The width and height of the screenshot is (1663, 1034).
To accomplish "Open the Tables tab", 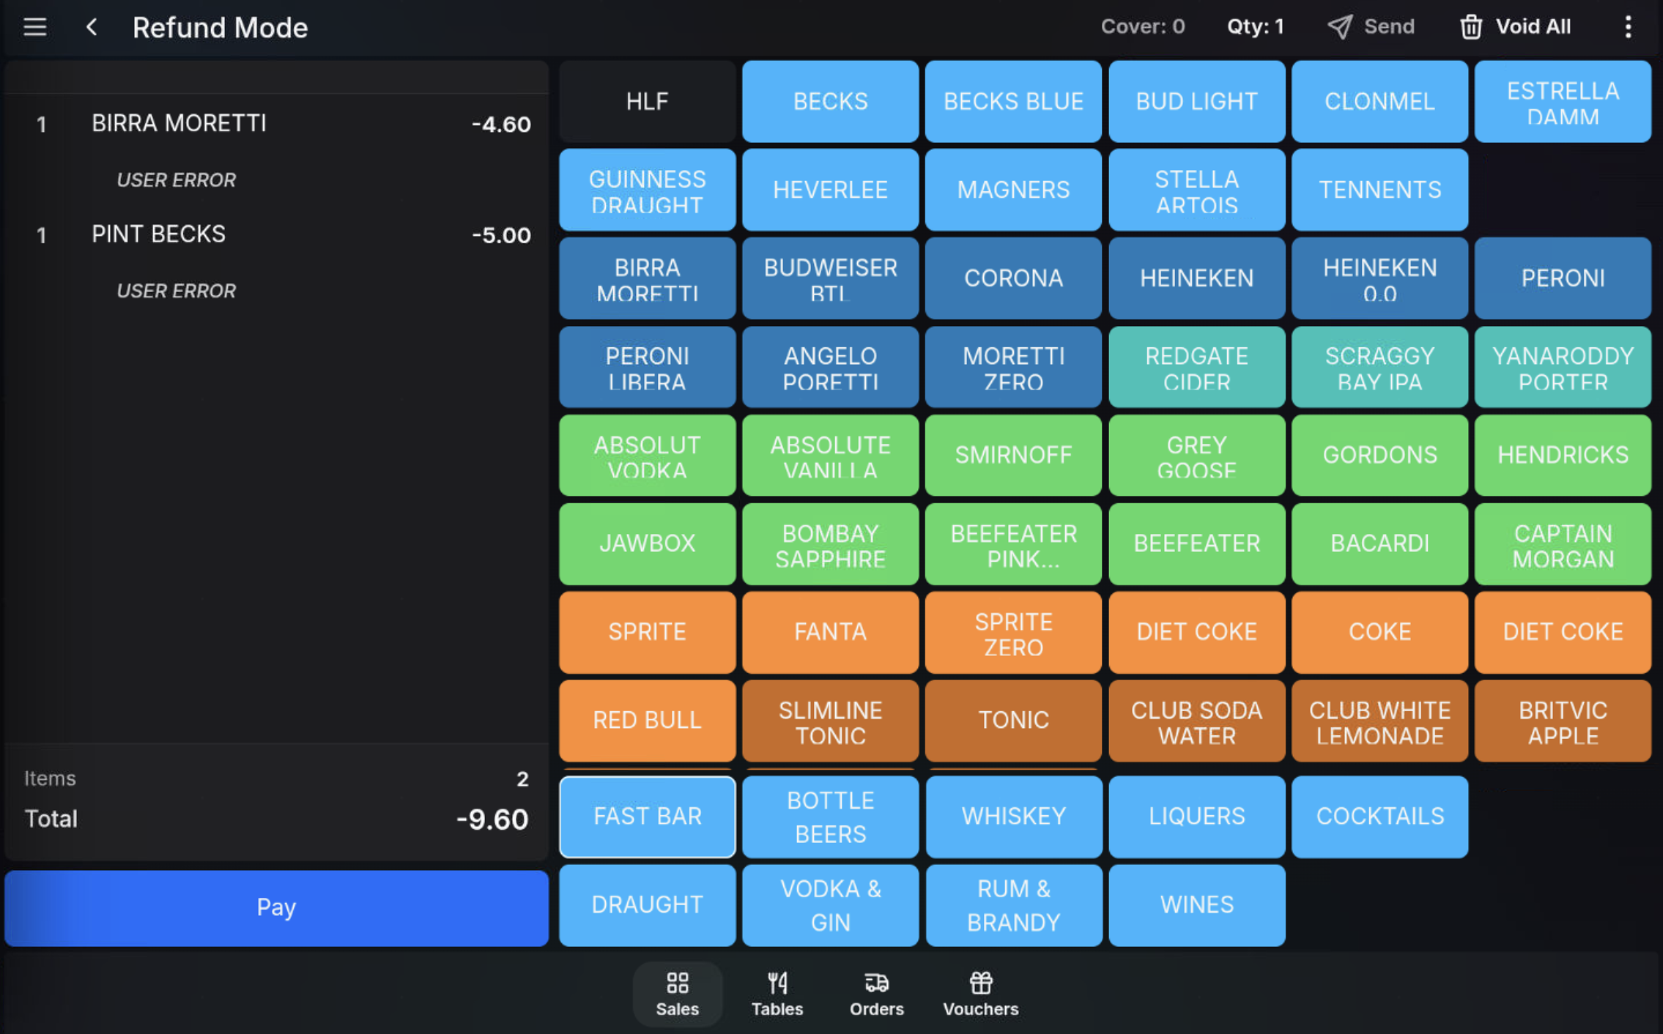I will click(x=777, y=994).
